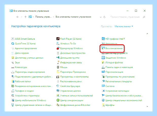Click the Шрифты fonts icon

click(x=103, y=105)
